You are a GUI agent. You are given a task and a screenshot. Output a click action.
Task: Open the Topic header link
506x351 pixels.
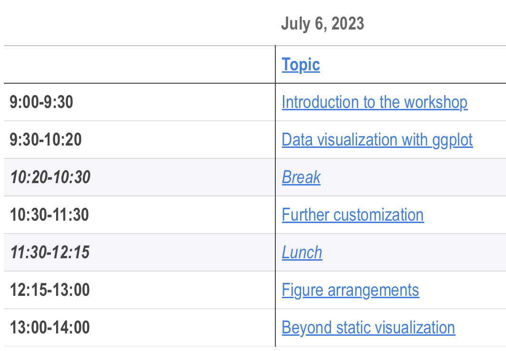point(301,65)
